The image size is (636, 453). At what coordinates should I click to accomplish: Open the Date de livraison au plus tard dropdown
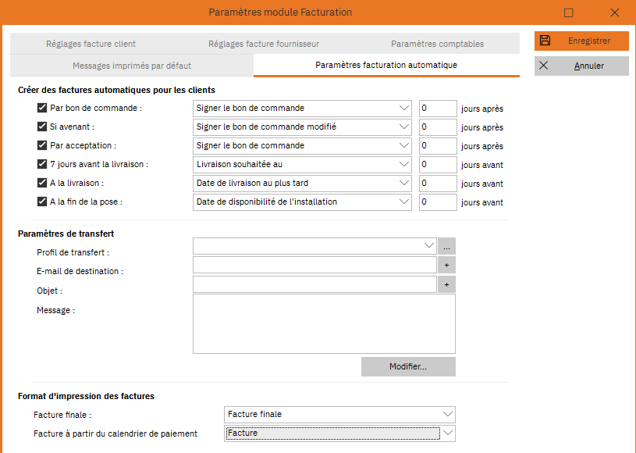pyautogui.click(x=405, y=183)
